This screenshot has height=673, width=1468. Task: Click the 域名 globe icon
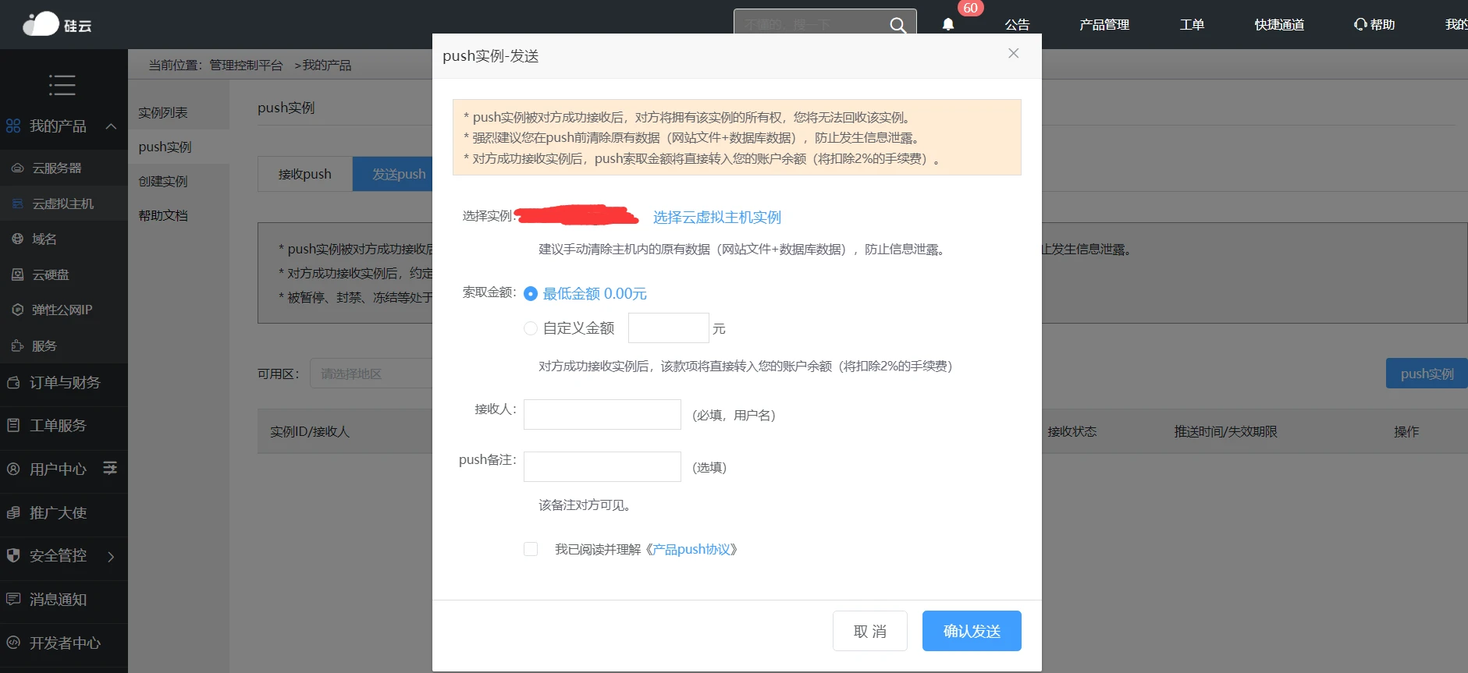[x=17, y=239]
